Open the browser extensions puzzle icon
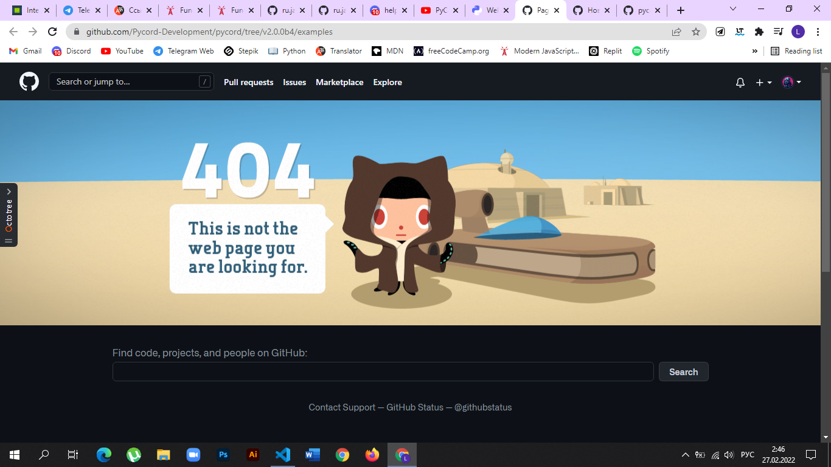 [759, 32]
